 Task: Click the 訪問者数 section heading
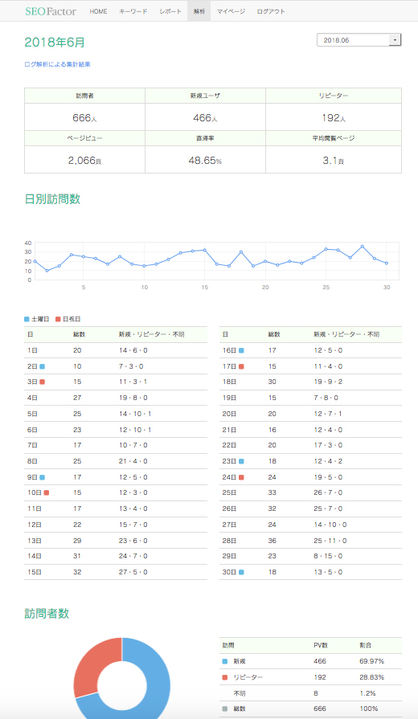[47, 614]
